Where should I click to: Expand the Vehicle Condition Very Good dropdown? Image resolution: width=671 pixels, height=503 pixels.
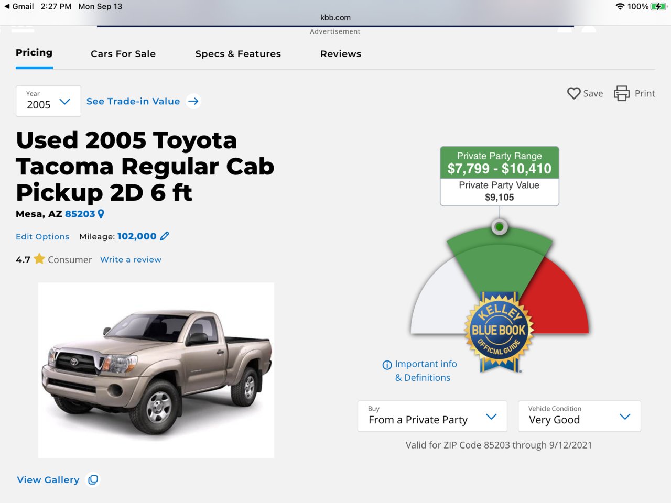pos(579,417)
